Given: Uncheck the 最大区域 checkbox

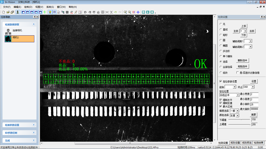Looking at the screenshot, I should [x=220, y=106].
